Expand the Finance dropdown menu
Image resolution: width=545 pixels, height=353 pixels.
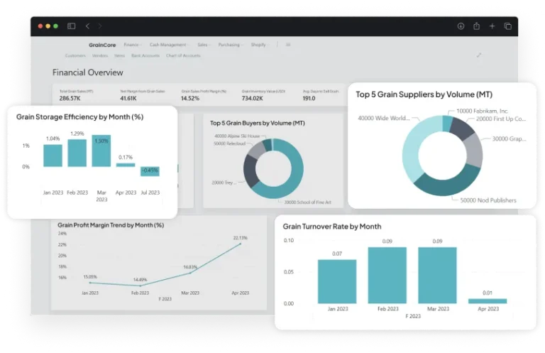point(132,45)
